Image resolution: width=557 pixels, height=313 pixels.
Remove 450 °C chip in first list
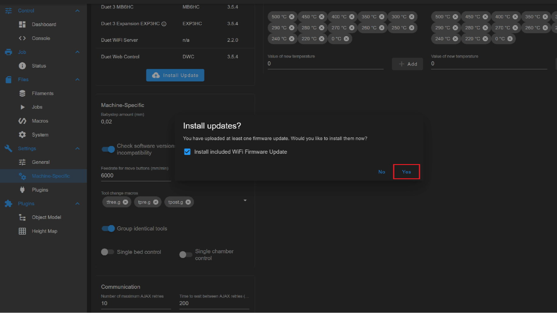(322, 17)
